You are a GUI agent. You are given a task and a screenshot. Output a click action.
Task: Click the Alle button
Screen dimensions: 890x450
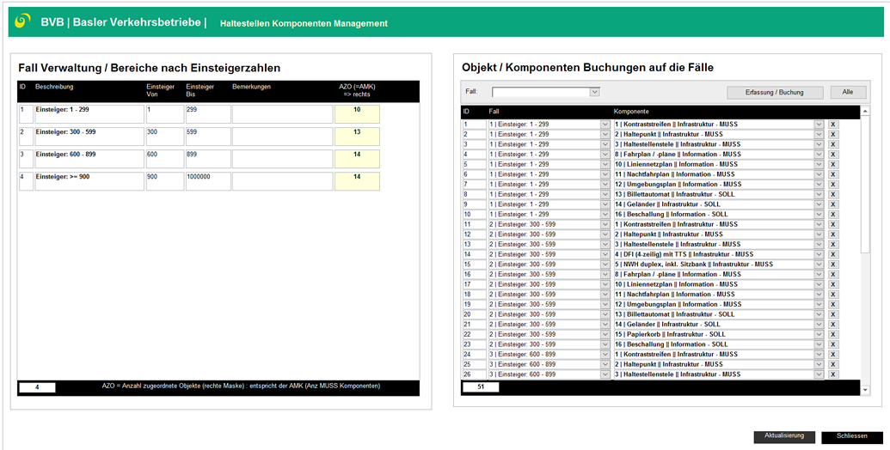click(x=847, y=92)
